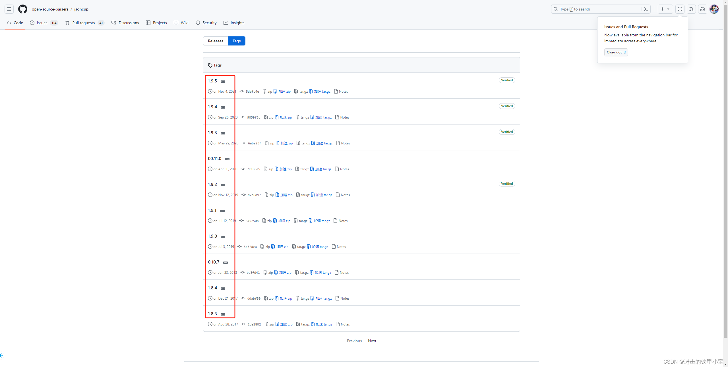Image resolution: width=728 pixels, height=367 pixels.
Task: Open the command palette icon
Action: pos(646,9)
